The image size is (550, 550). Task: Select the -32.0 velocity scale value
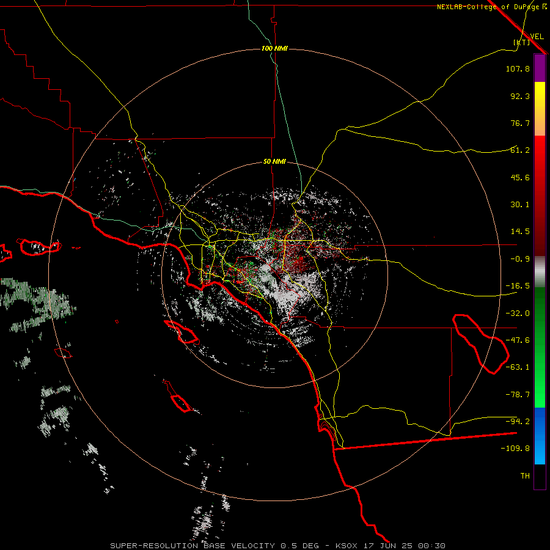click(518, 313)
